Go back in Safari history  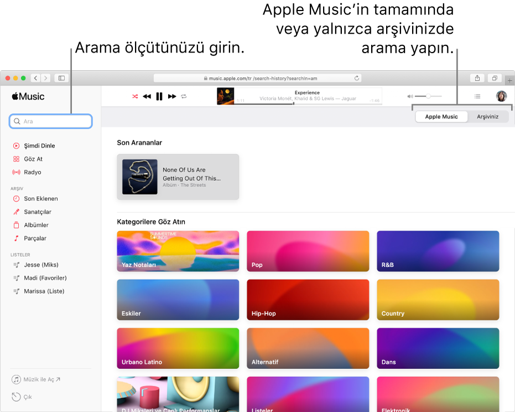[36, 78]
